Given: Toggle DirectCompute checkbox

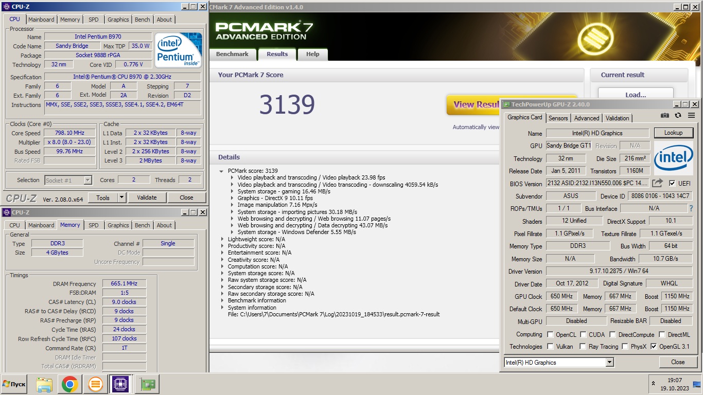Looking at the screenshot, I should (x=612, y=334).
